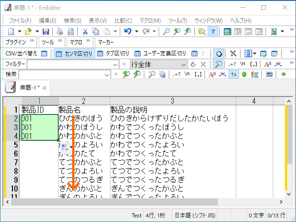Undo the last action
The width and height of the screenshot is (296, 222).
click(x=128, y=31)
